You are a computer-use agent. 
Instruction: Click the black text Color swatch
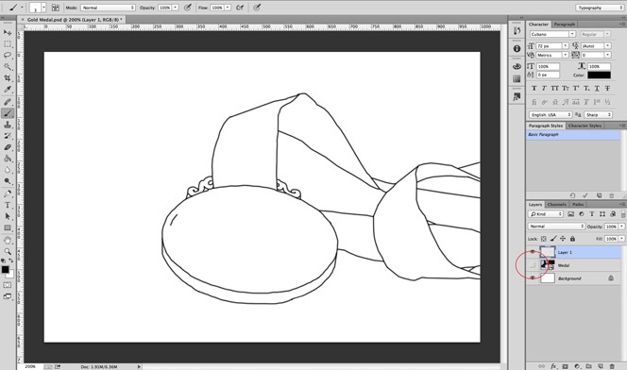[599, 76]
